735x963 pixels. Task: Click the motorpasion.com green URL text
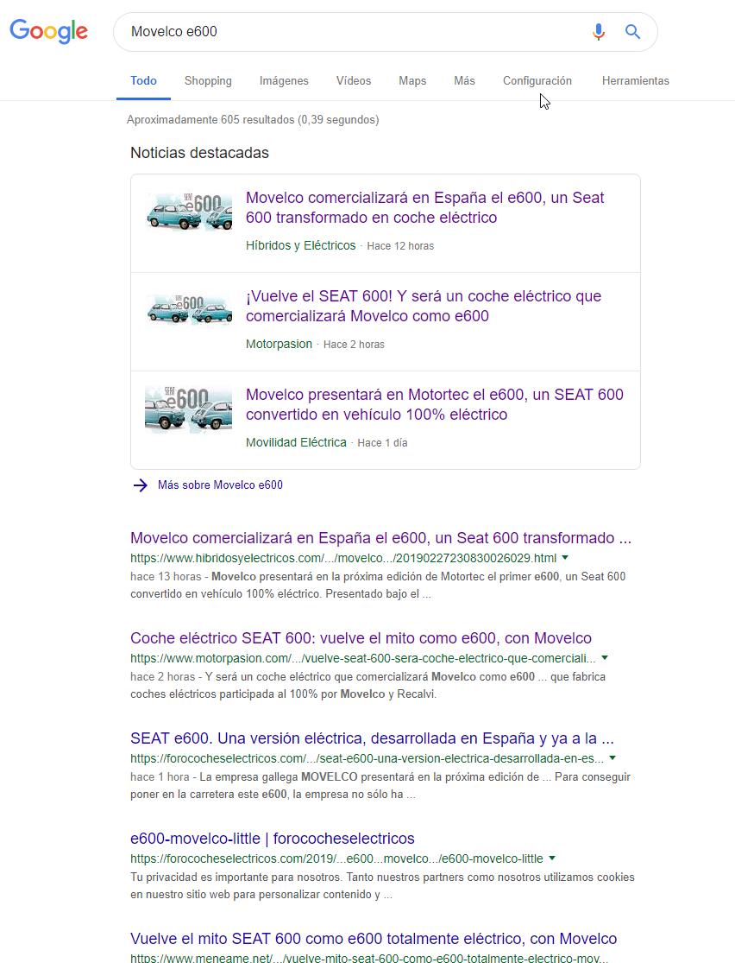tap(363, 658)
